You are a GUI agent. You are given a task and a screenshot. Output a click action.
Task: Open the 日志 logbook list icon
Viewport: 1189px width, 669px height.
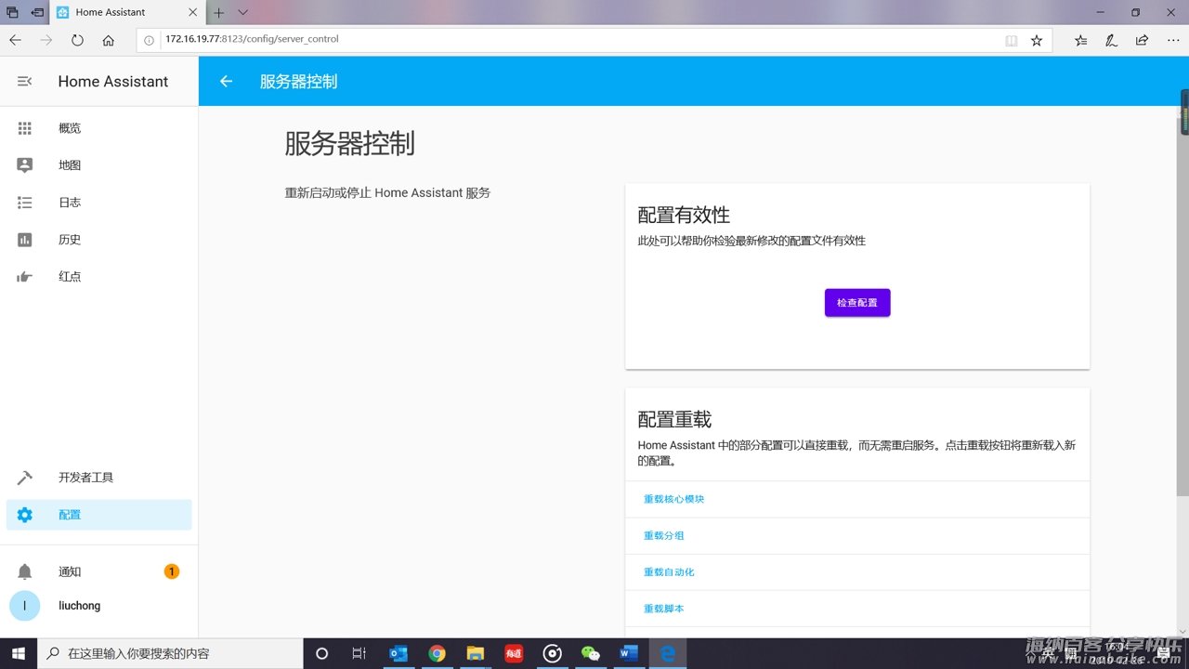click(25, 203)
